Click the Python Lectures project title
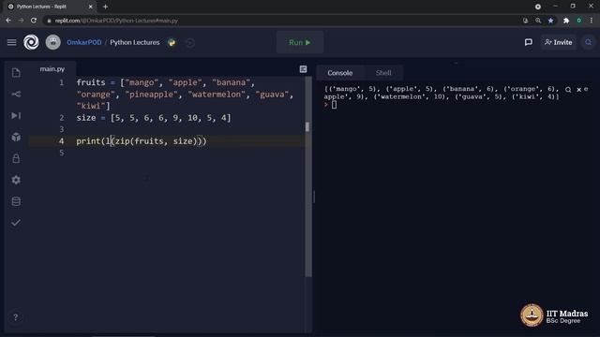 (135, 42)
